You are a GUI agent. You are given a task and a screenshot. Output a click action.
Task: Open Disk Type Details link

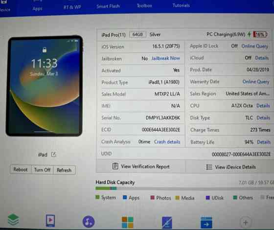click(263, 118)
